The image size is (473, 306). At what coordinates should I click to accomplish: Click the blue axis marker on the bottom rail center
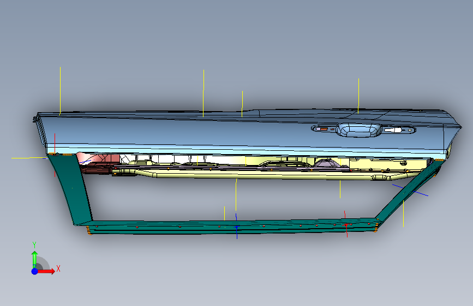pyautogui.click(x=237, y=227)
